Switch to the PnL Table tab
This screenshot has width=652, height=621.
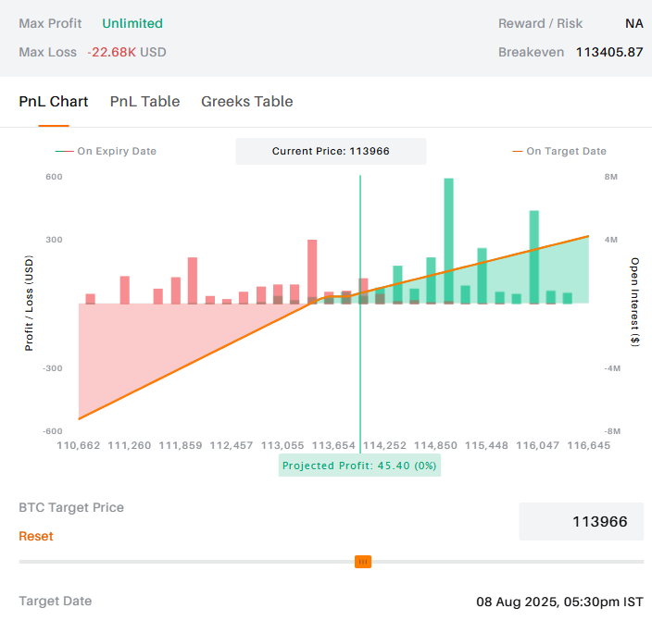pyautogui.click(x=144, y=102)
